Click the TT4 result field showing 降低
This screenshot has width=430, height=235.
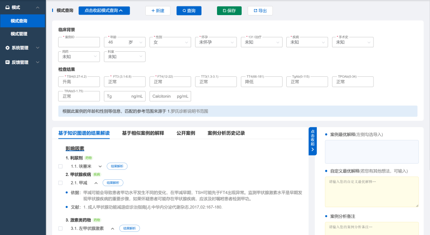click(x=262, y=82)
